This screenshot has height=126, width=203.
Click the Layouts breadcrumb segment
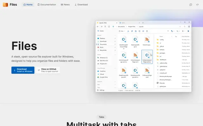[141, 26]
